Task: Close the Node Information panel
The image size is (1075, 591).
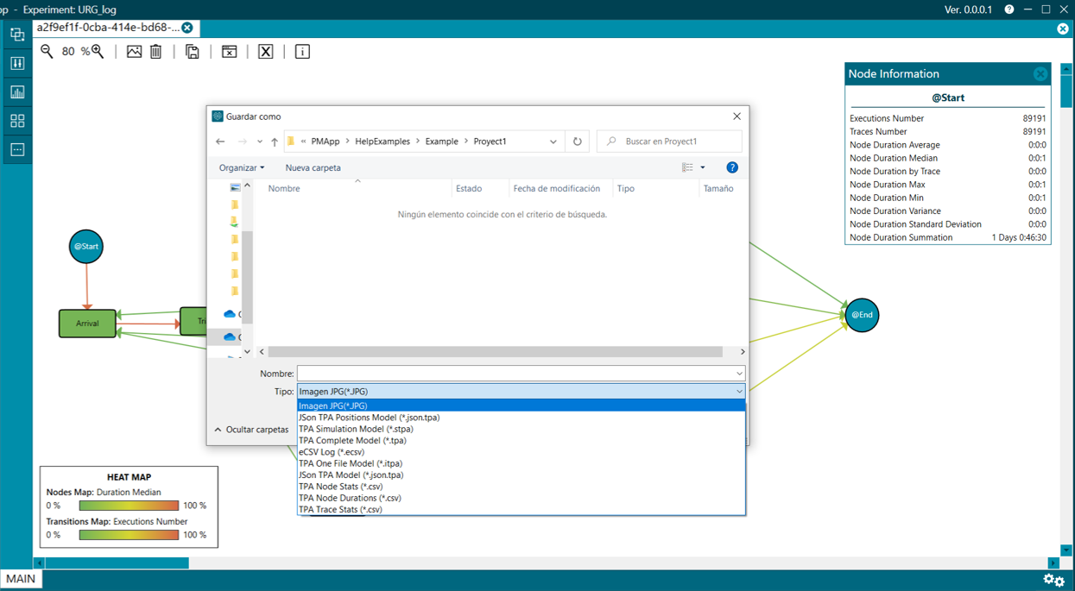Action: pos(1040,74)
